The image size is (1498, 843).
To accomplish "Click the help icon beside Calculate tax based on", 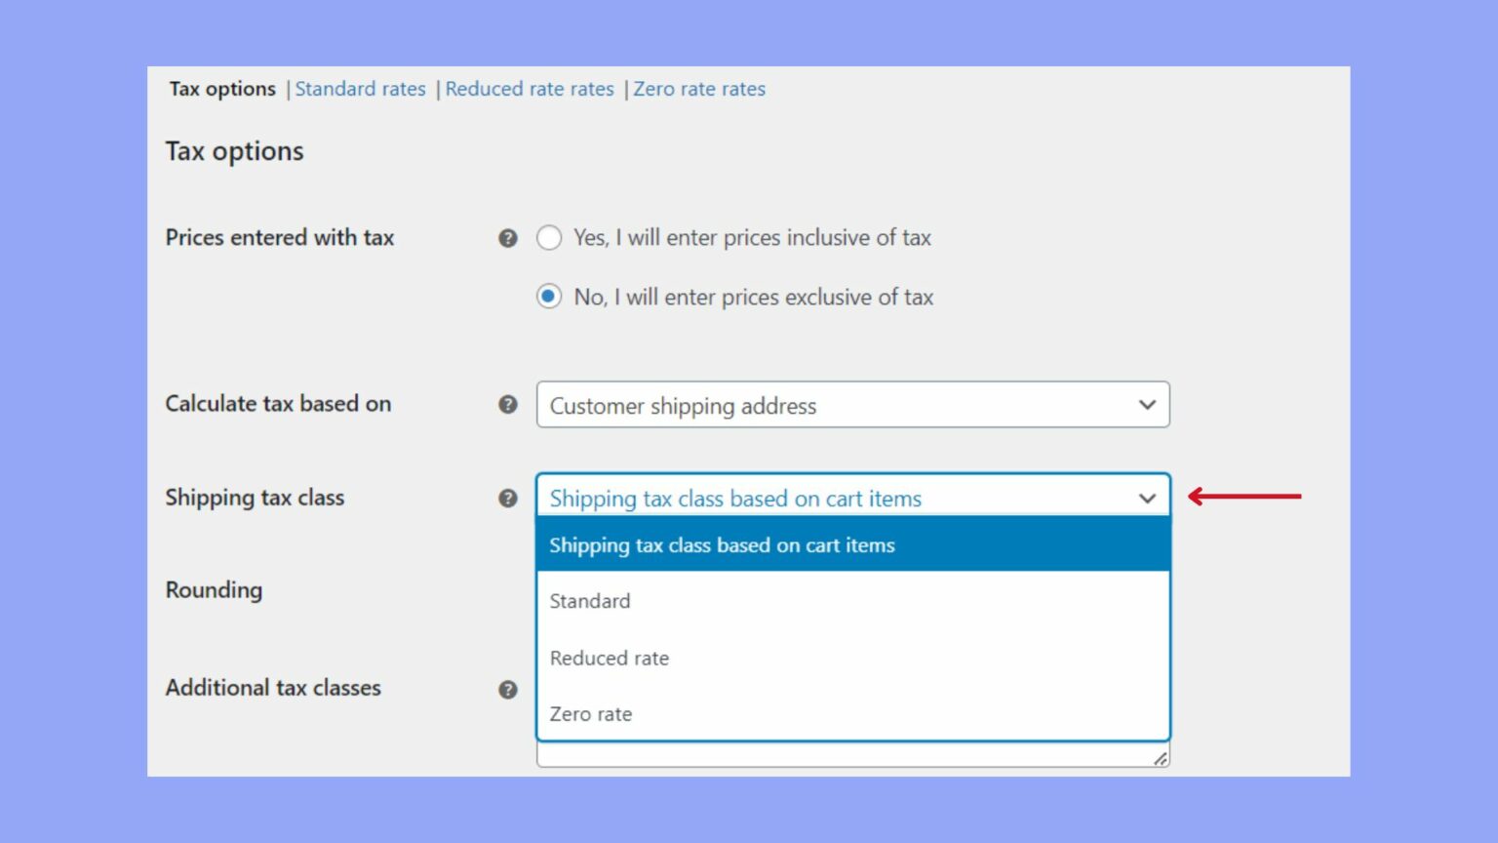I will (x=508, y=403).
